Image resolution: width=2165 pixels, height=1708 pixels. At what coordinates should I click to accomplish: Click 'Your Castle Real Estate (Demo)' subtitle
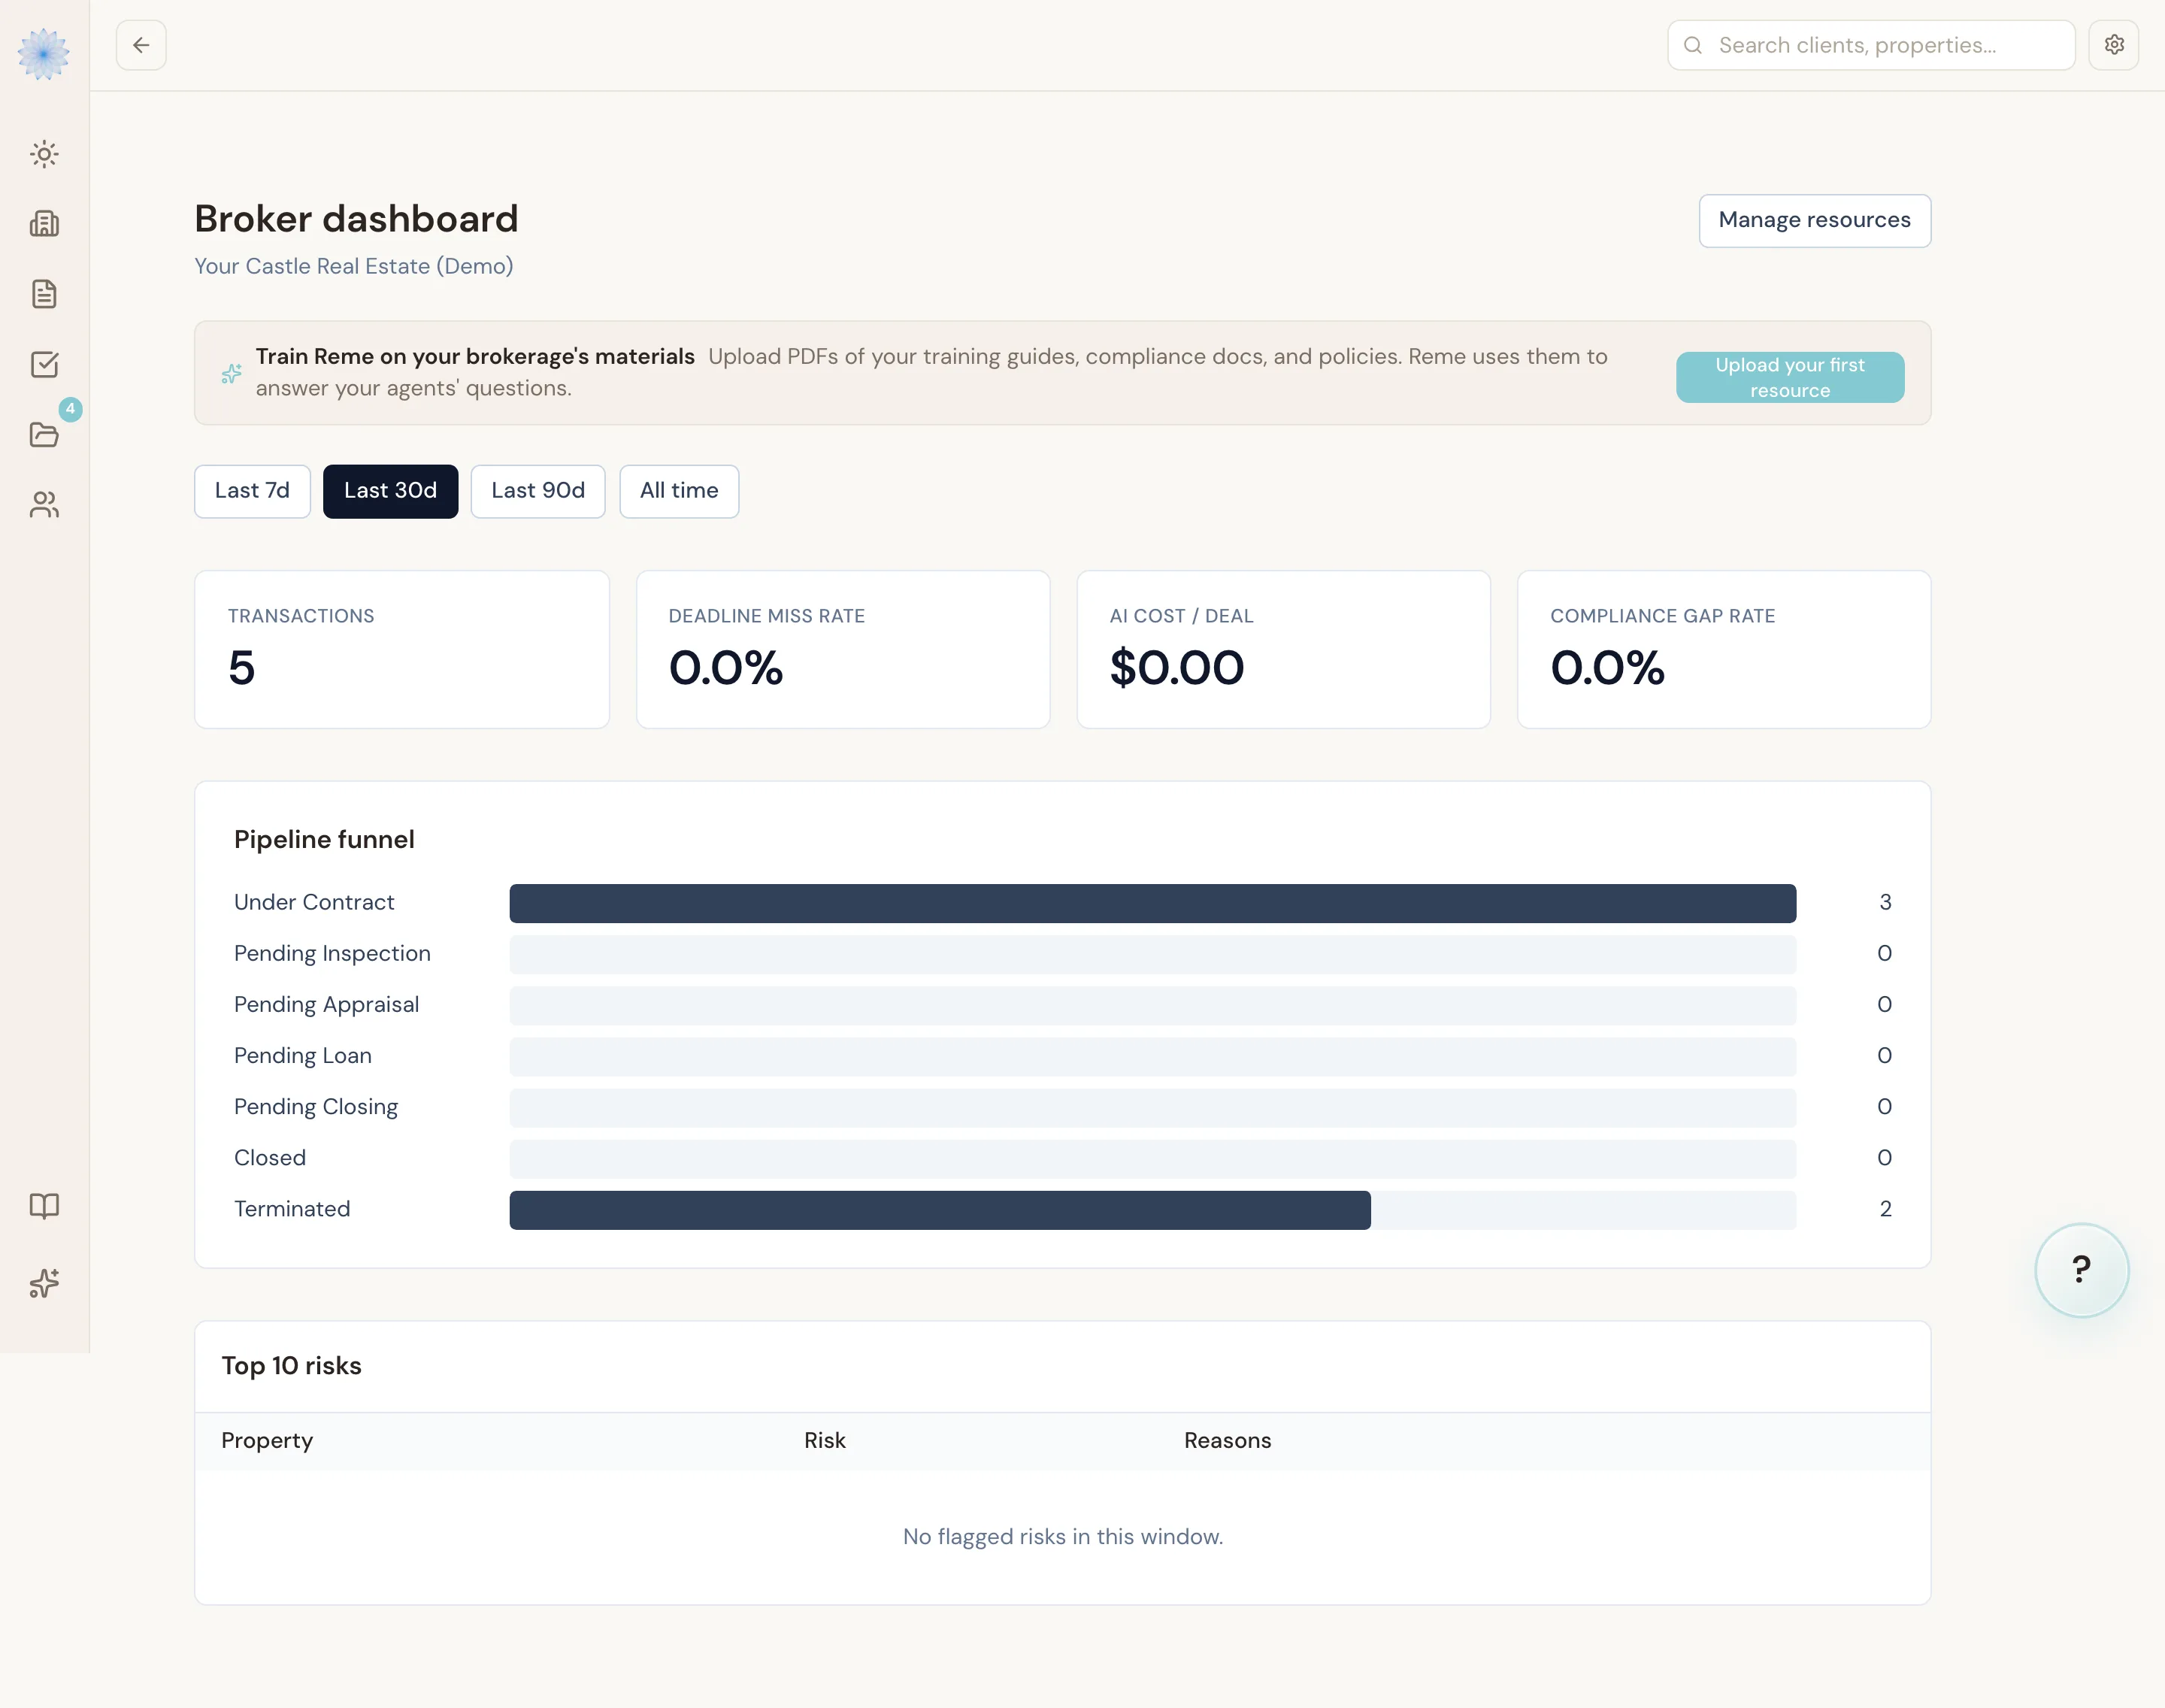354,266
